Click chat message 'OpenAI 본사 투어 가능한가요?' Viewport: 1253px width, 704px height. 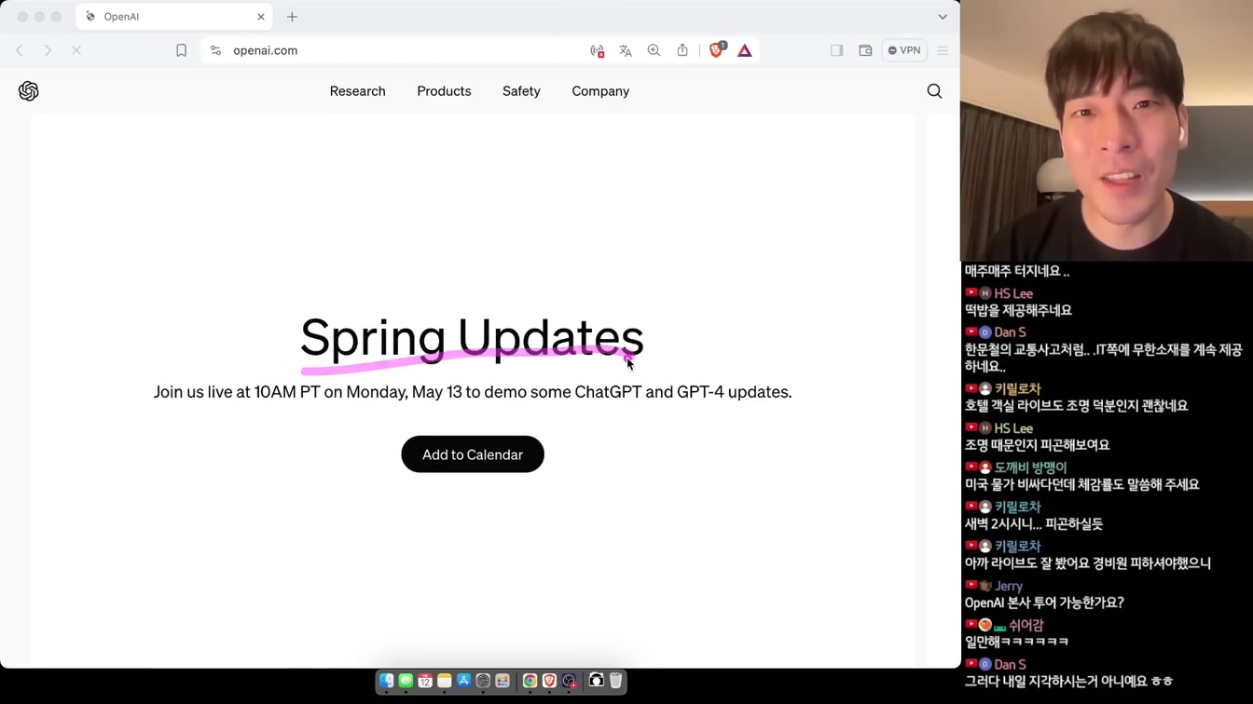[x=1044, y=602]
